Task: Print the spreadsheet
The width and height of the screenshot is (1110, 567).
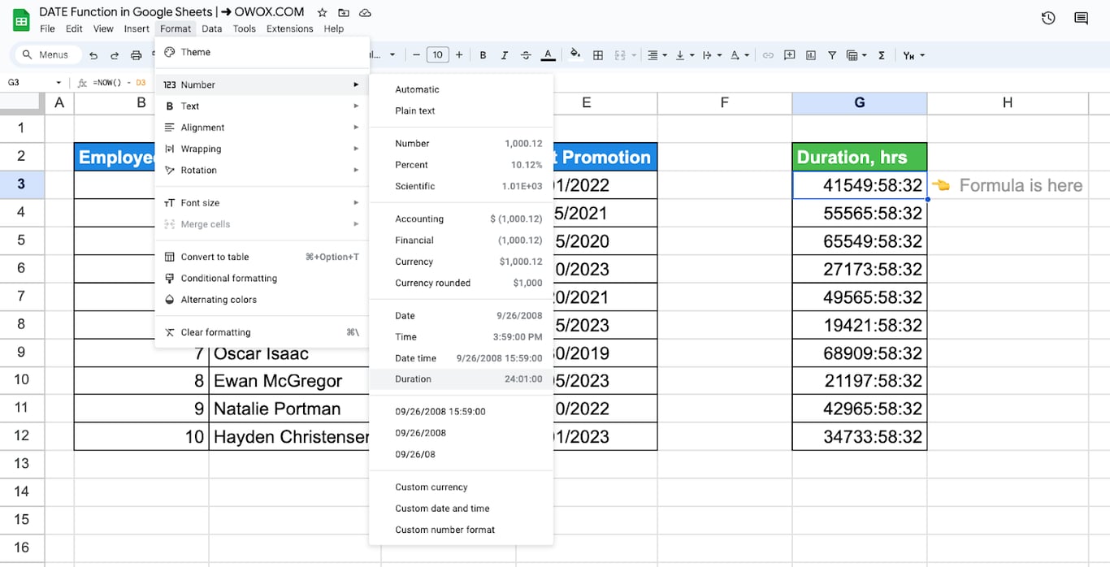Action: (137, 55)
